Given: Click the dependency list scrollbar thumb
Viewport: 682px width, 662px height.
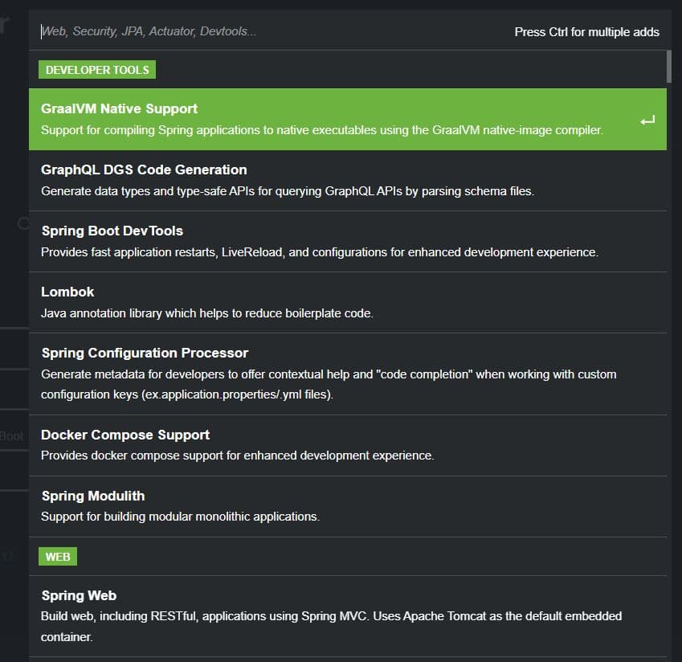Looking at the screenshot, I should click(x=669, y=66).
